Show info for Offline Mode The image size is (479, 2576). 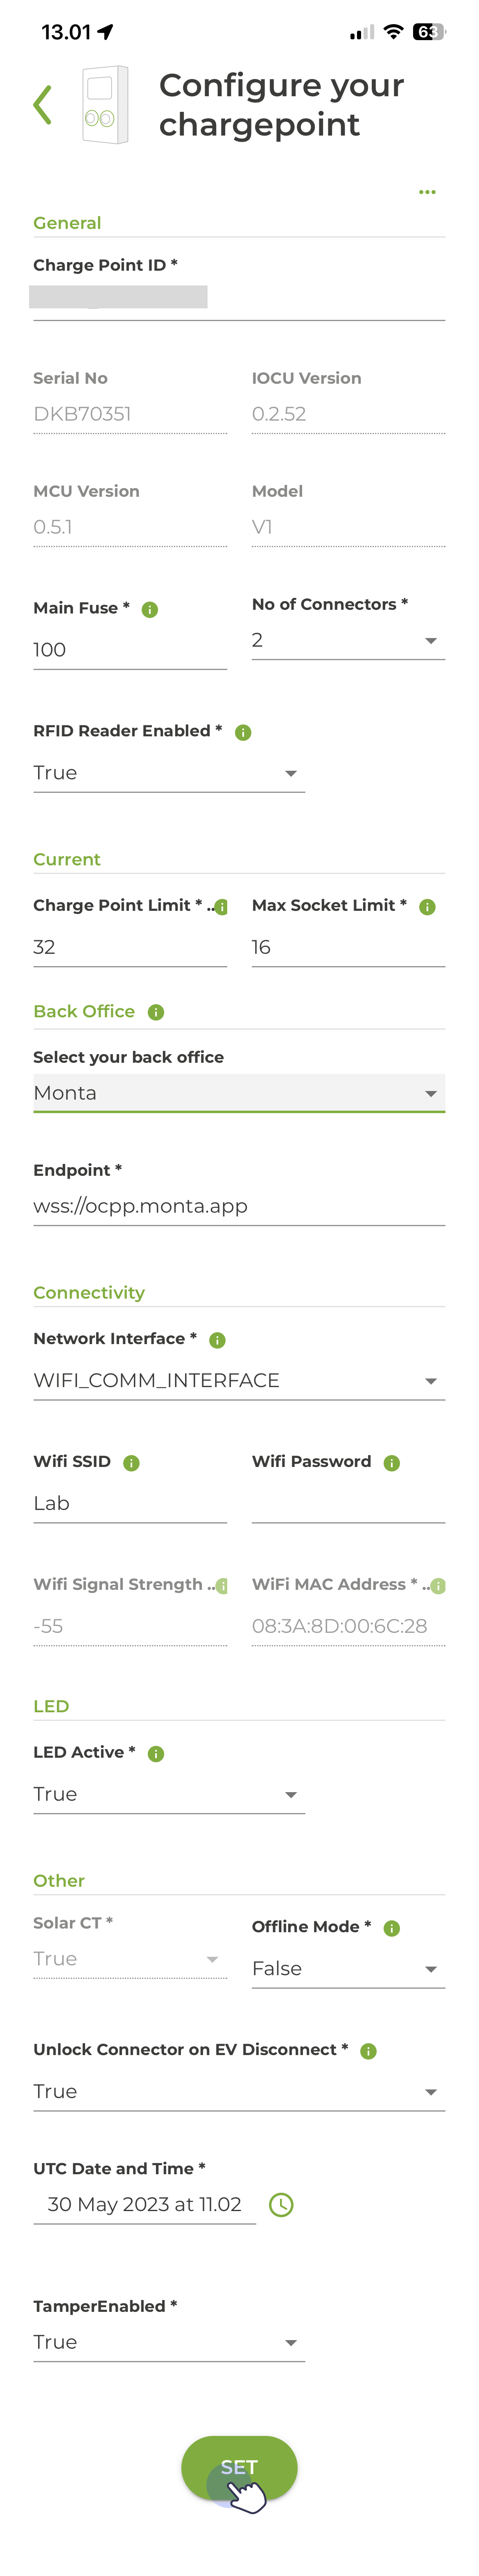coord(392,1929)
